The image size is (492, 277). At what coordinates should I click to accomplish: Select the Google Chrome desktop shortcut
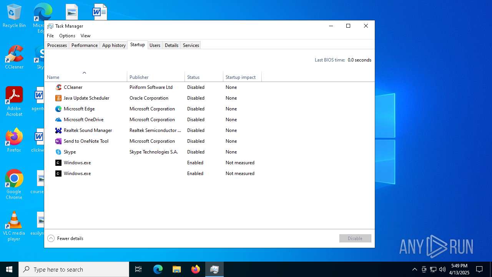(14, 185)
